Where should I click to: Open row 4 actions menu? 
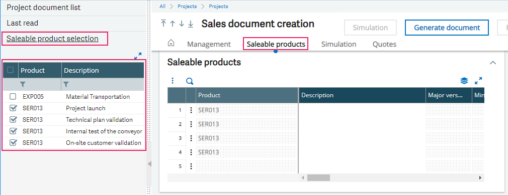click(x=191, y=152)
